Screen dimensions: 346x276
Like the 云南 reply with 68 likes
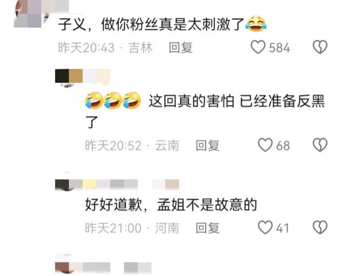tap(265, 145)
